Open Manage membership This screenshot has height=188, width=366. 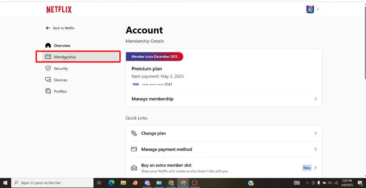click(x=224, y=99)
